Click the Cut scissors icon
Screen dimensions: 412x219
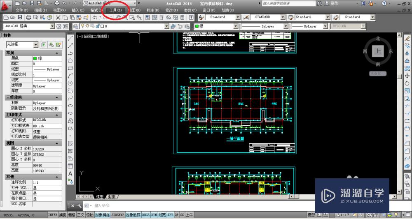58,18
